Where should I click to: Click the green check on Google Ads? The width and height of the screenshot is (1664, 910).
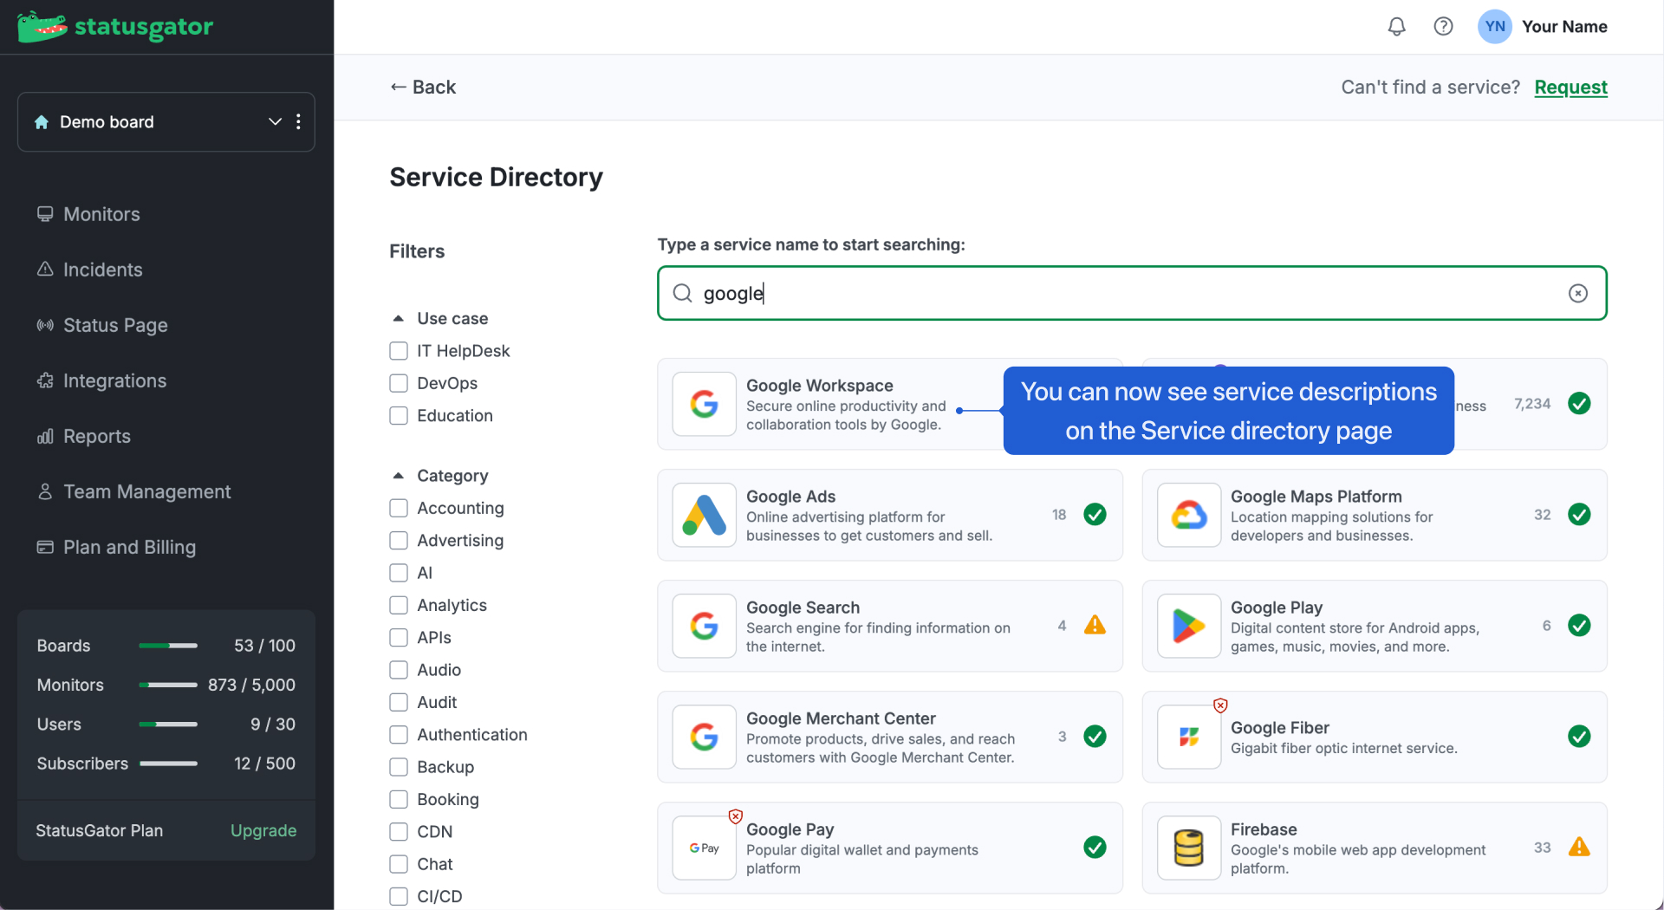1095,515
